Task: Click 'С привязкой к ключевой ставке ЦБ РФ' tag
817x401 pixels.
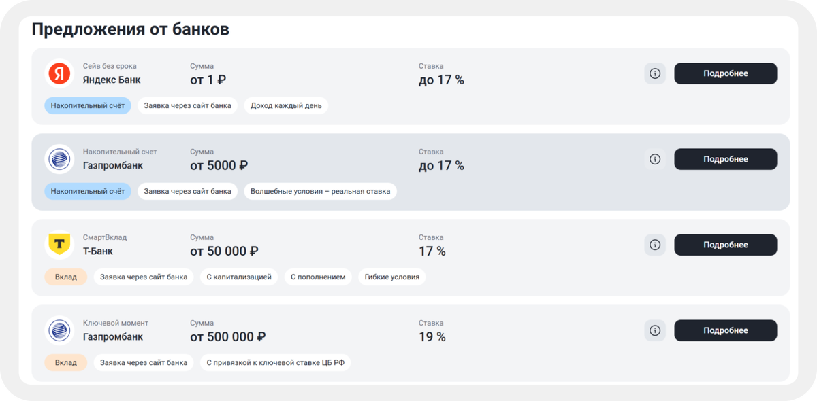Action: (x=276, y=362)
